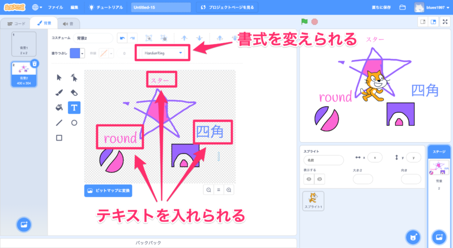Open the fill color dropdown

pyautogui.click(x=75, y=53)
